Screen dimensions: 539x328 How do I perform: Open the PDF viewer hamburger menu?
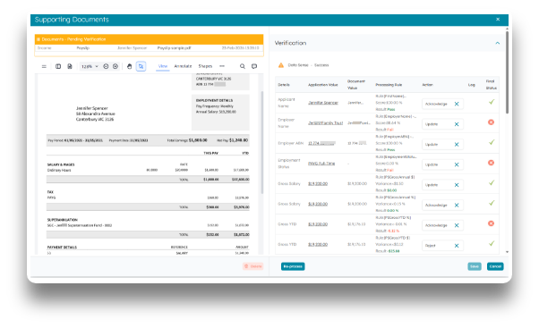click(44, 66)
